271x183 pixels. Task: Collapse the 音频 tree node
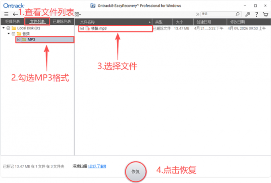(x=9, y=33)
